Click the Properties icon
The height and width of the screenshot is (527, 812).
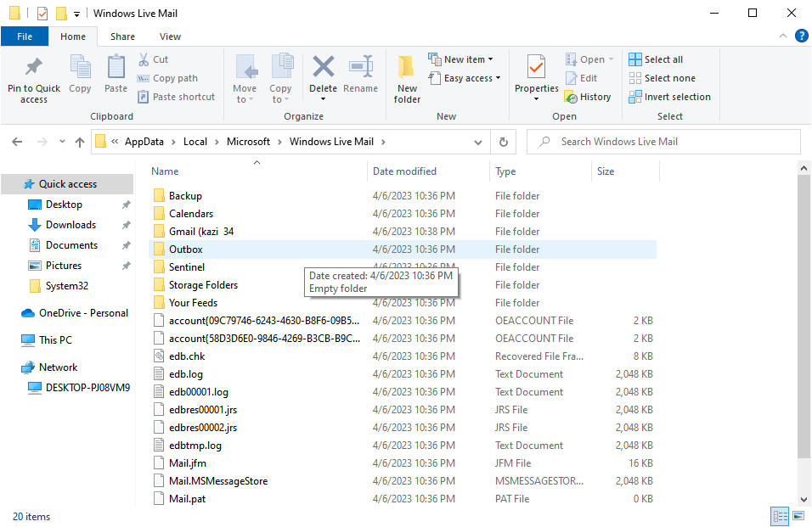tap(536, 67)
